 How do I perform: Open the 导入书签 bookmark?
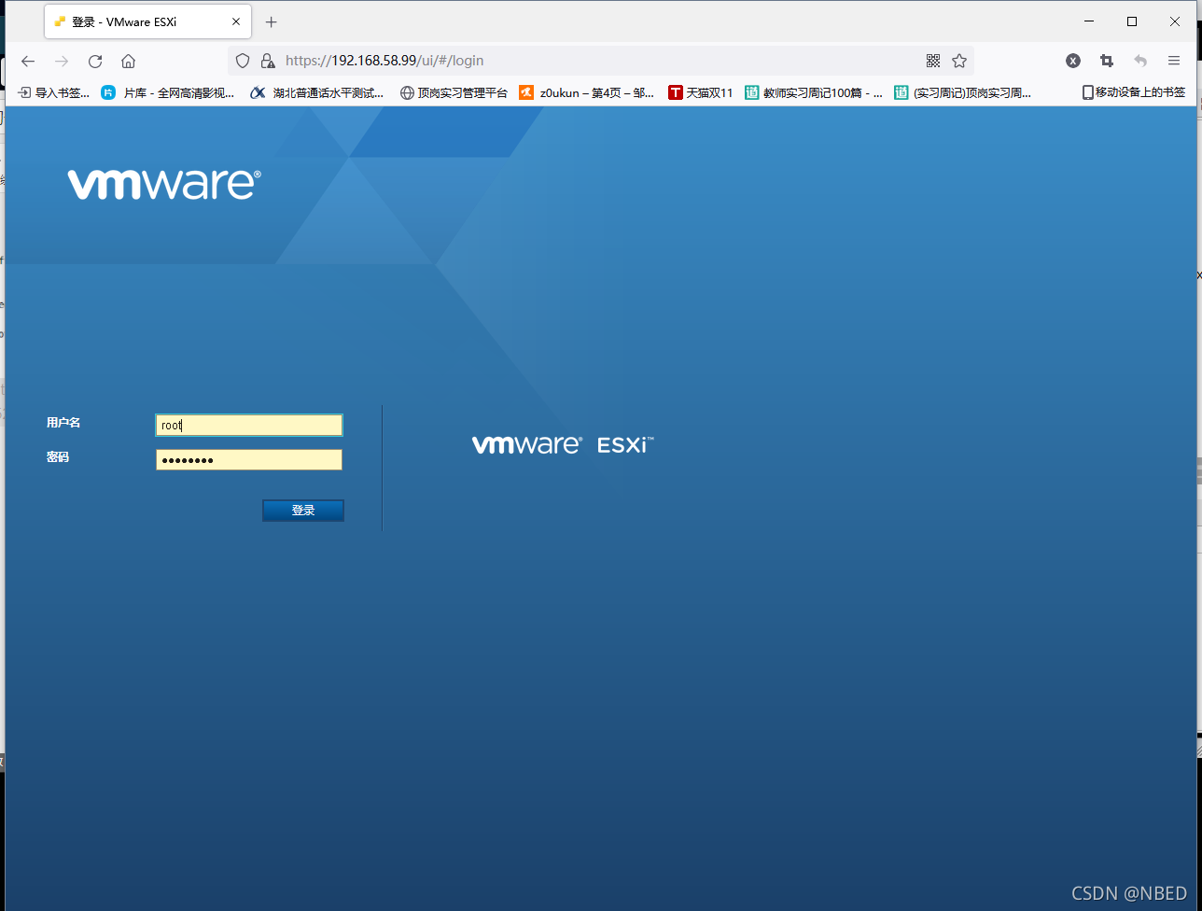[x=55, y=92]
